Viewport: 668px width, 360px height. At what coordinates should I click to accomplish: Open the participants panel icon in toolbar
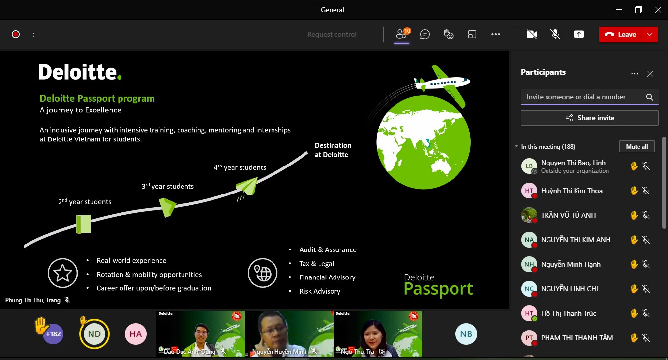402,34
